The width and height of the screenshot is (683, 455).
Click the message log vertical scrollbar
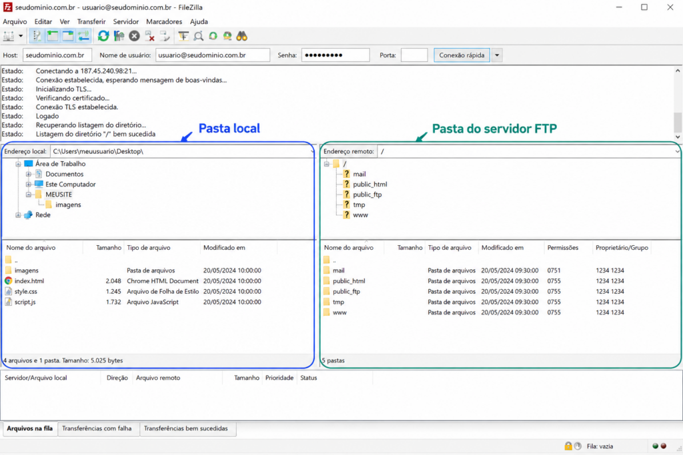[678, 103]
